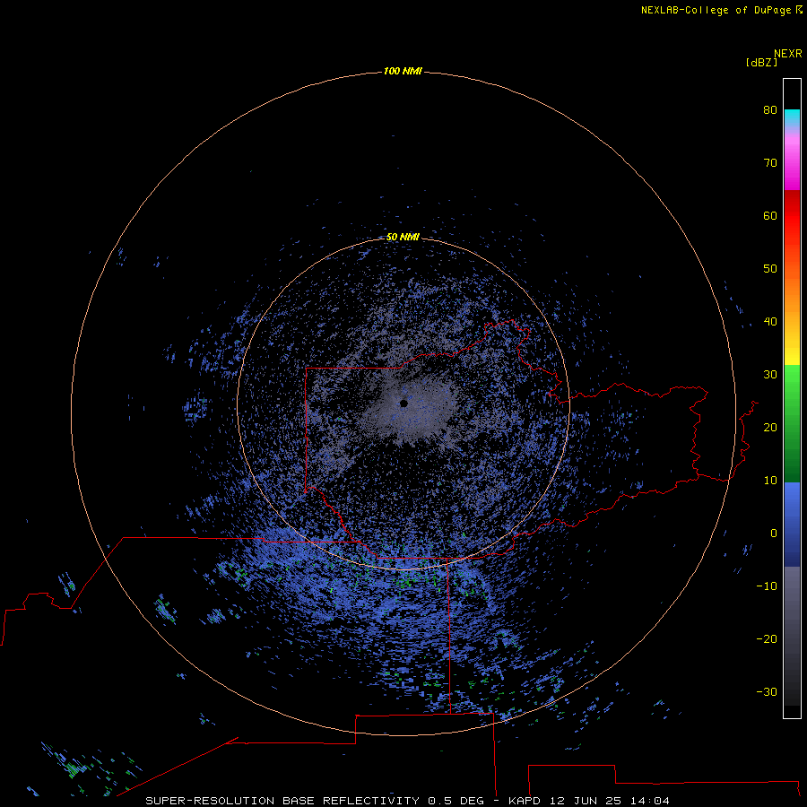Click the orange segment of color bar
The height and width of the screenshot is (807, 807).
[792, 293]
